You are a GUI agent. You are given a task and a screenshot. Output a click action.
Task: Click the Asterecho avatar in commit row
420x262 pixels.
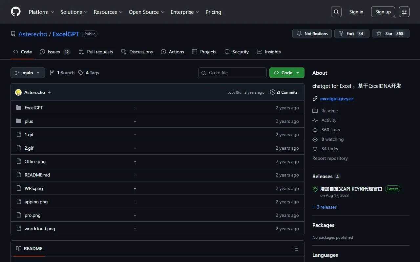coord(18,92)
